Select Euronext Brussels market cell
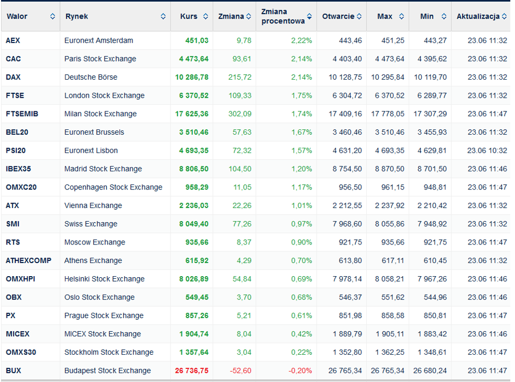 tap(116, 132)
